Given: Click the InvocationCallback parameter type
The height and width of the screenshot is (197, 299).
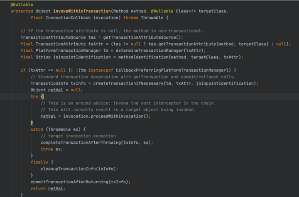Looking at the screenshot, I should (68, 18).
